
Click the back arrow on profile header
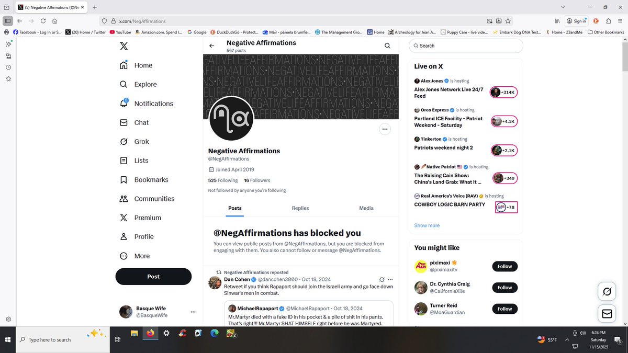pos(211,46)
